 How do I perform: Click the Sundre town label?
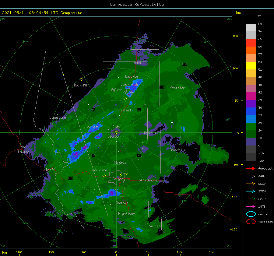92,126
